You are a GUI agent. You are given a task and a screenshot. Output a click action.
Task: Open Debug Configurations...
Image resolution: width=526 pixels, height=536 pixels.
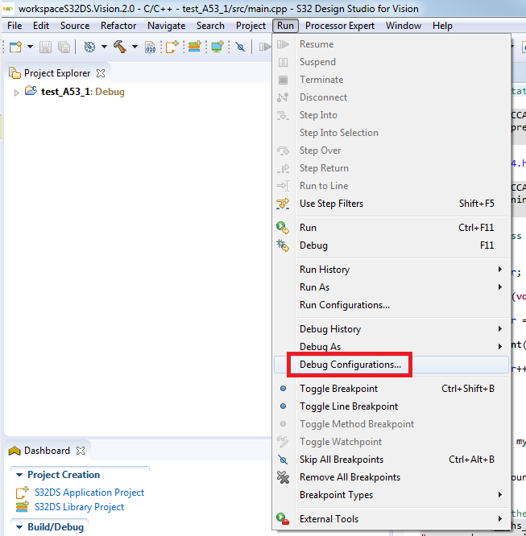coord(391,365)
